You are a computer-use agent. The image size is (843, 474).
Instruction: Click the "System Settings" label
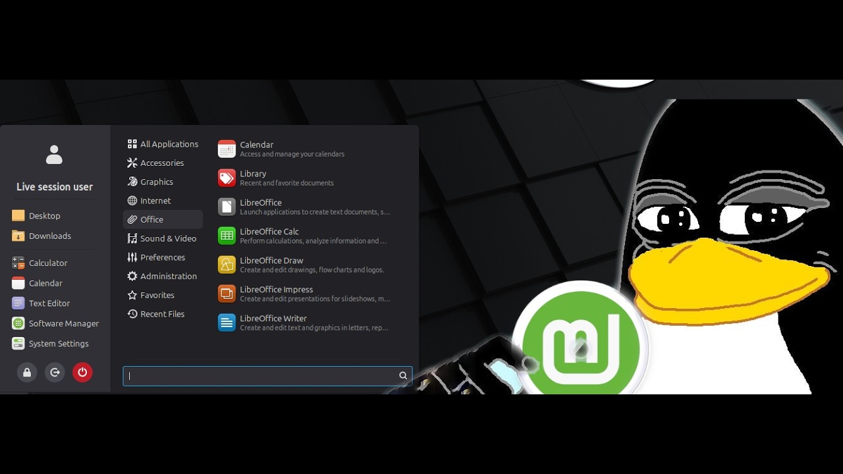pyautogui.click(x=59, y=344)
